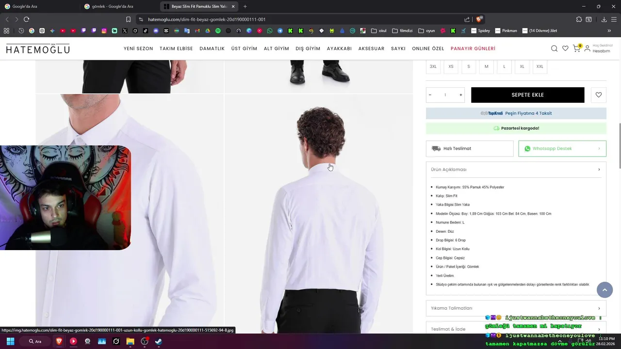
Task: Open the Google Drive bookmark
Action: (208, 31)
